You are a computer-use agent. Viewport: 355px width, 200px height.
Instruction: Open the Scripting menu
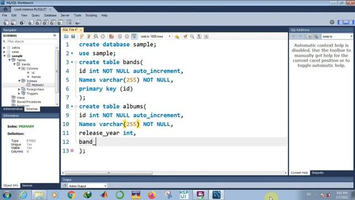pyautogui.click(x=91, y=16)
